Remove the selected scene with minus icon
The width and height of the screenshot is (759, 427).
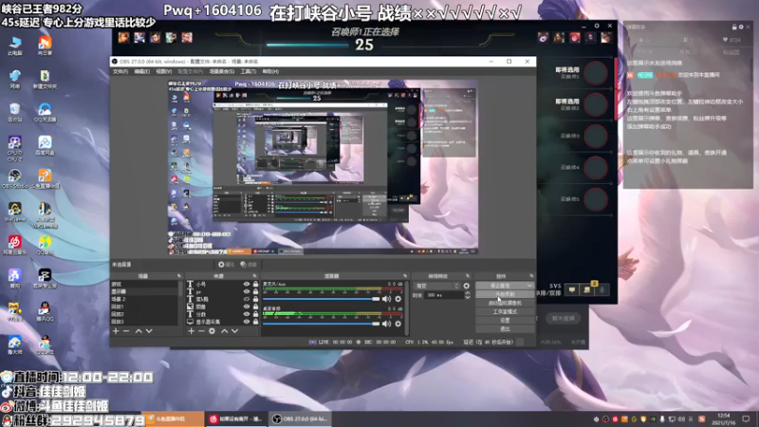(126, 331)
